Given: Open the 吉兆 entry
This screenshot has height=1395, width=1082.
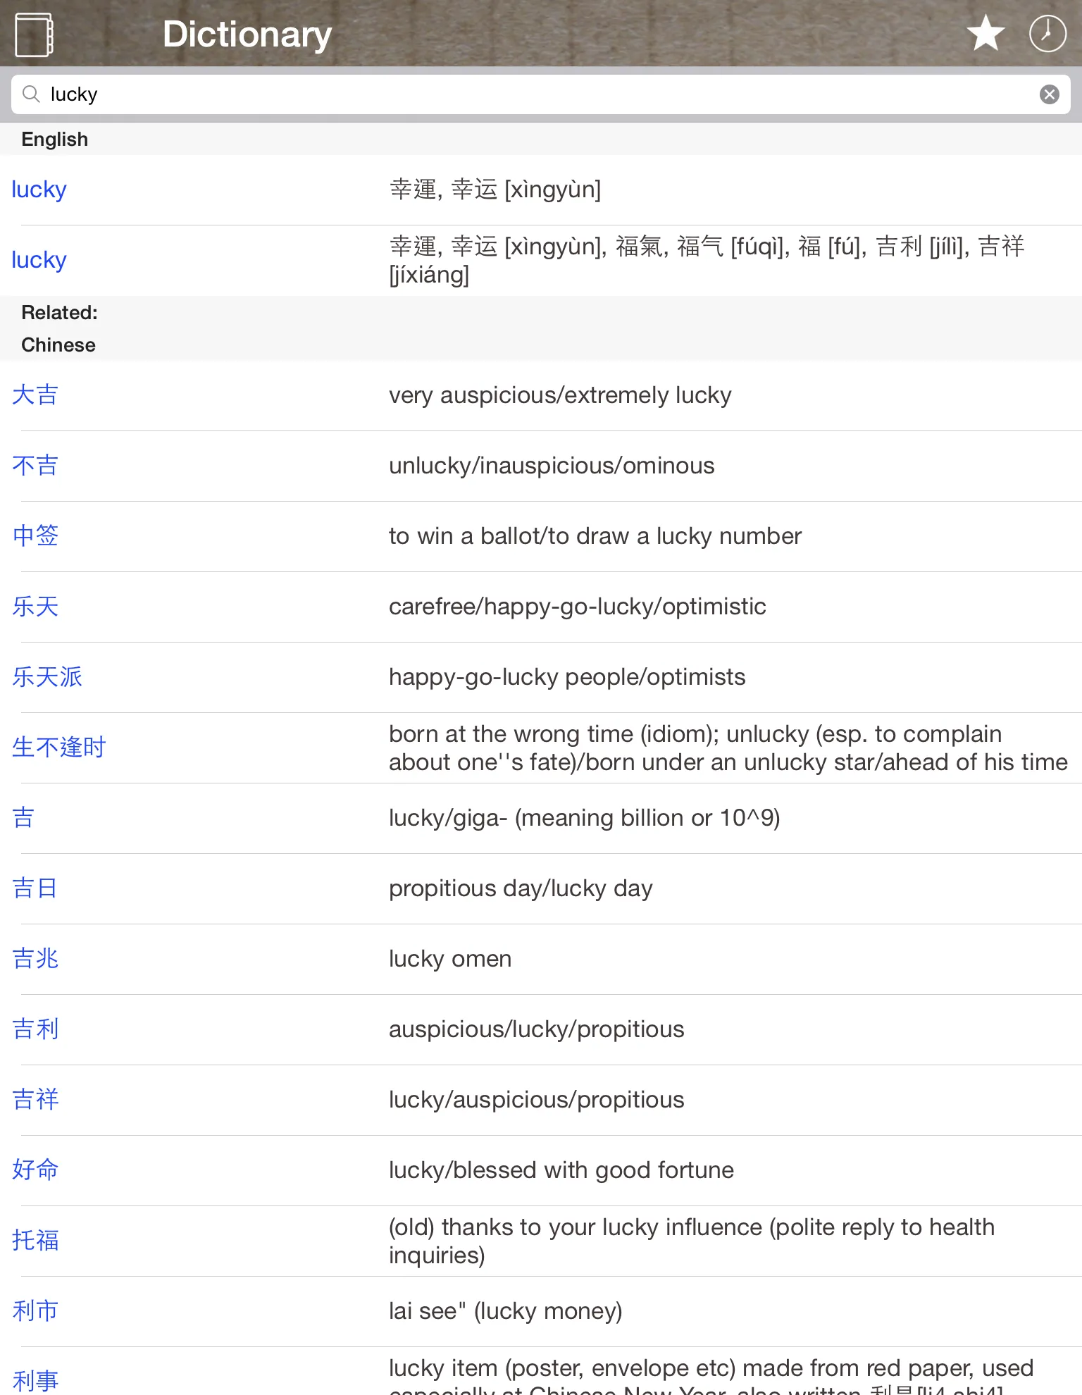Looking at the screenshot, I should coord(541,959).
